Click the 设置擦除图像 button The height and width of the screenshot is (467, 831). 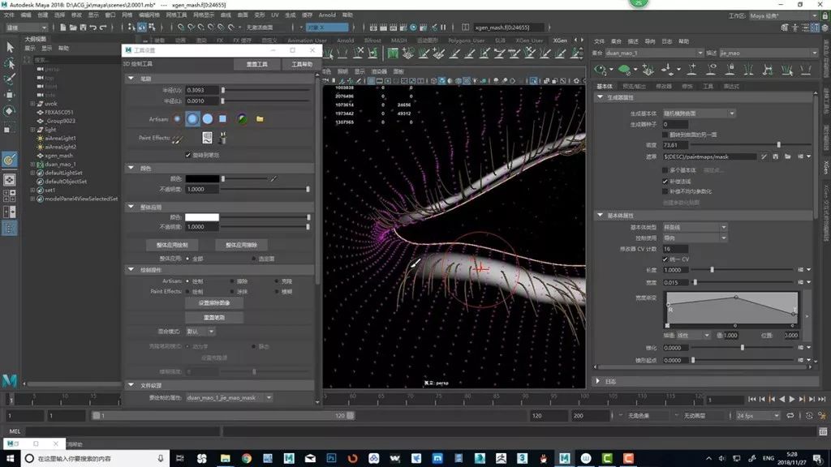(x=214, y=303)
